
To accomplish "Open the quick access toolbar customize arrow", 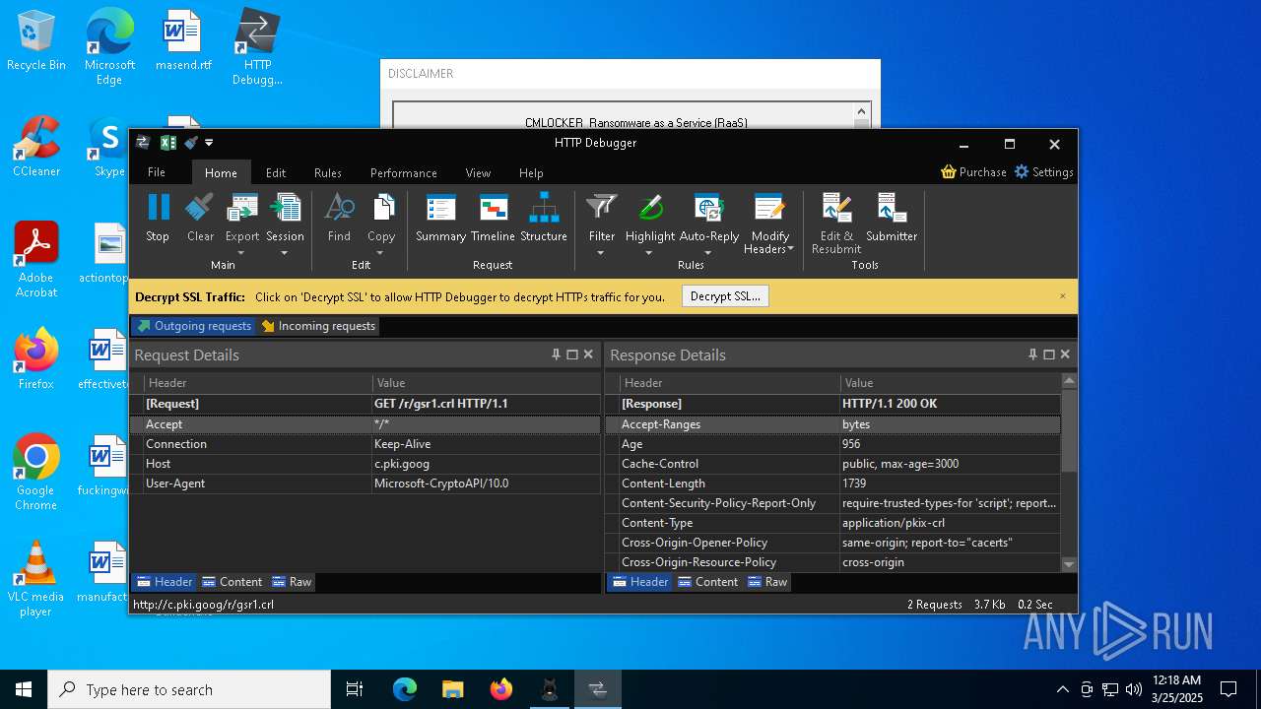I will [209, 143].
